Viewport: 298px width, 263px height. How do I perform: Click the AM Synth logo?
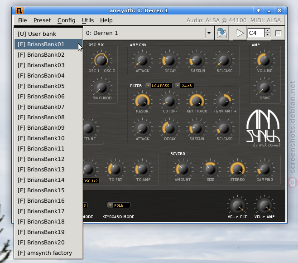click(x=263, y=126)
